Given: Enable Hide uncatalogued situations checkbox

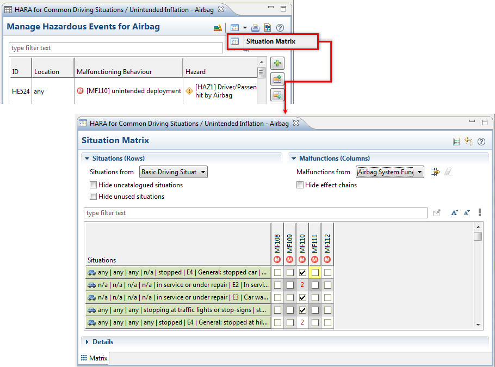Looking at the screenshot, I should [x=94, y=185].
